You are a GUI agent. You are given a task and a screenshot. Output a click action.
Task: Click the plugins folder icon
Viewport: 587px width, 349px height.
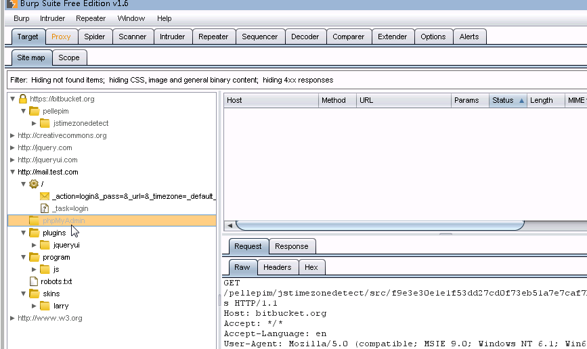pyautogui.click(x=34, y=233)
